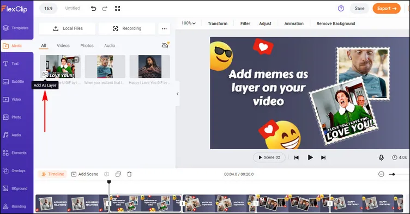
Task: Duplicate the selected scene
Action: pyautogui.click(x=118, y=174)
